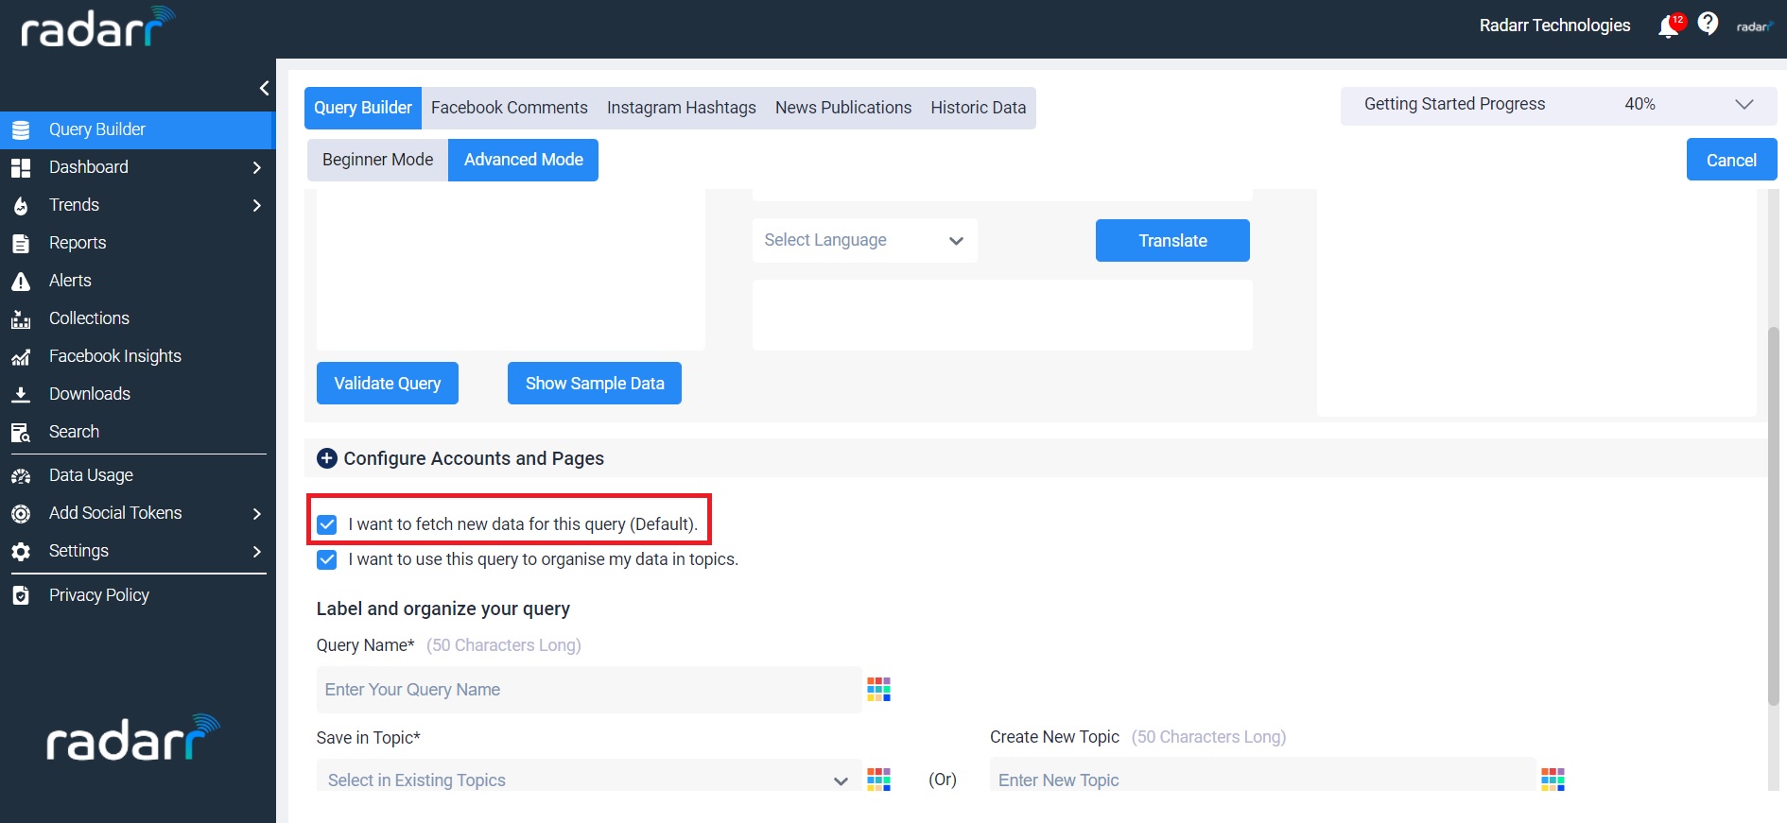
Task: Click the translated text output box
Action: click(1002, 315)
